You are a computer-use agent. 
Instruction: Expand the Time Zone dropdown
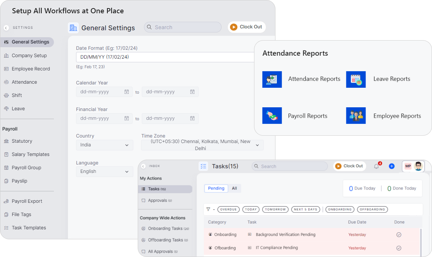pyautogui.click(x=202, y=145)
